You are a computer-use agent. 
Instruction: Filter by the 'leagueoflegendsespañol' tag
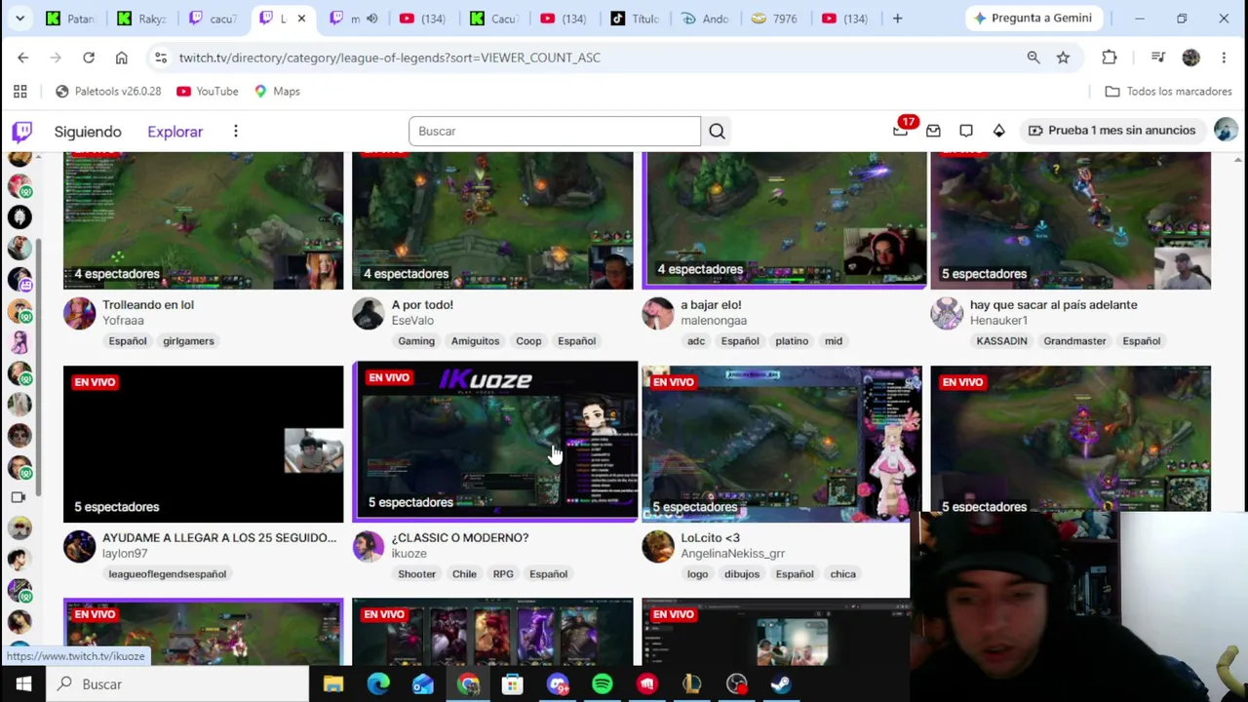(x=167, y=574)
